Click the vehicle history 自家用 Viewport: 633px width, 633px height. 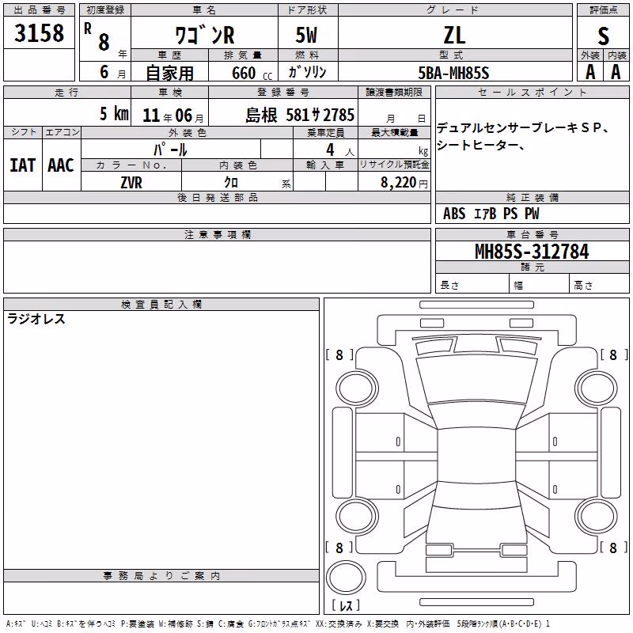click(169, 73)
